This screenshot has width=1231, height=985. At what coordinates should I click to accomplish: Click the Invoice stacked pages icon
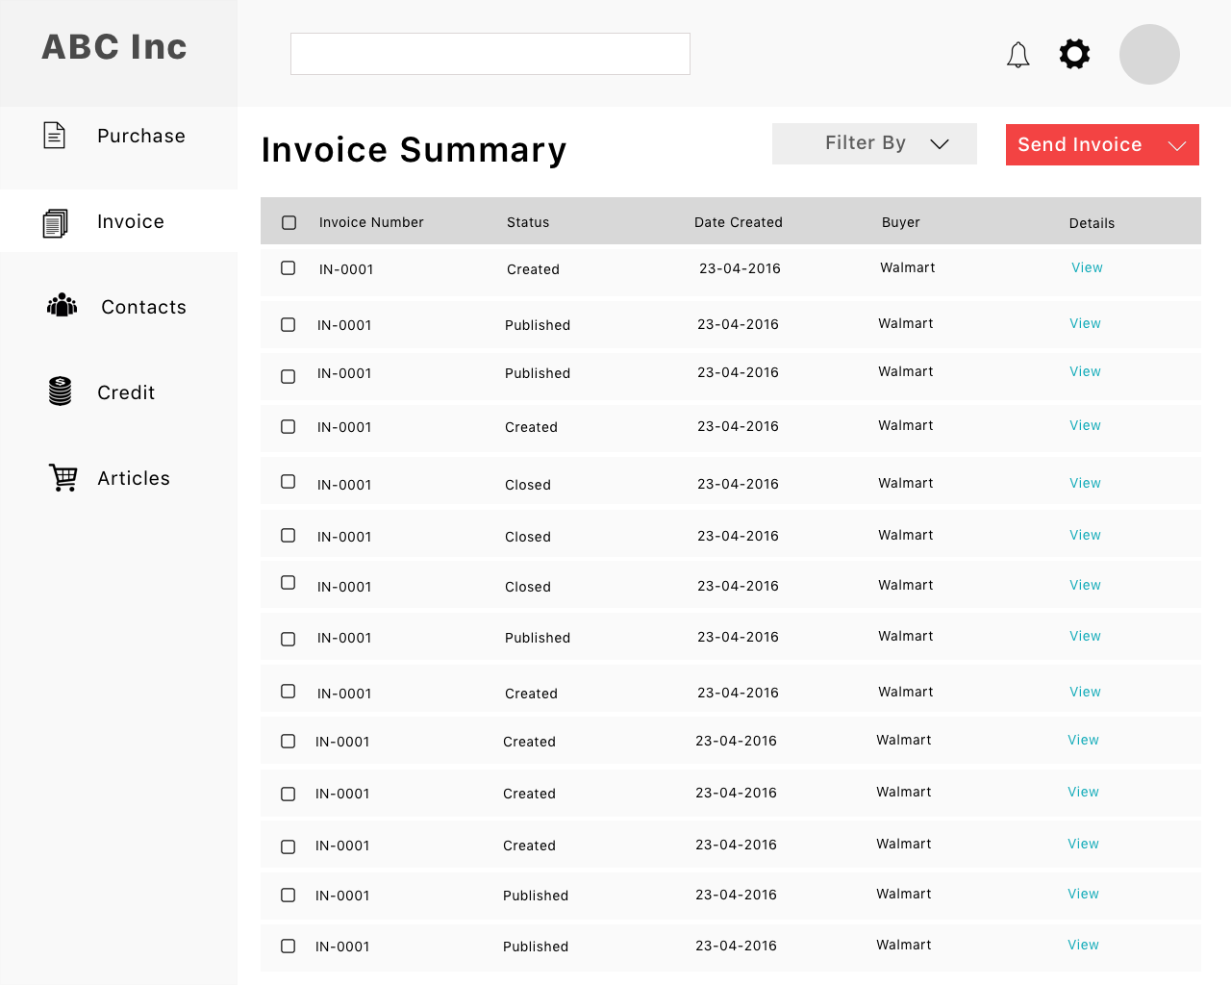tap(55, 223)
